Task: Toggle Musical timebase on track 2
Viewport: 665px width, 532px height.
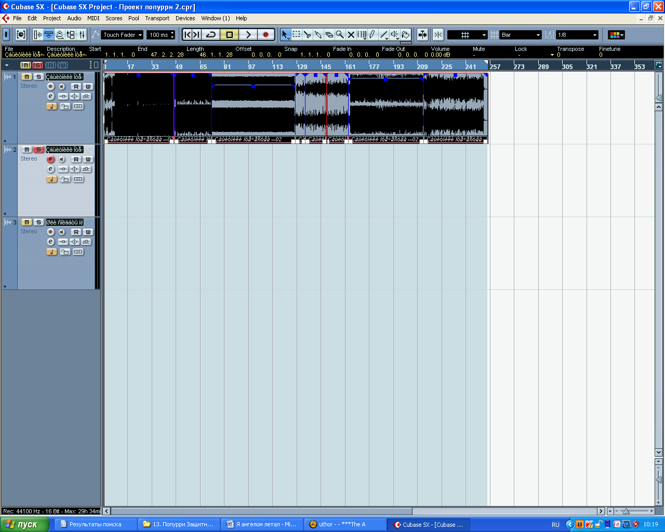Action: 51,179
